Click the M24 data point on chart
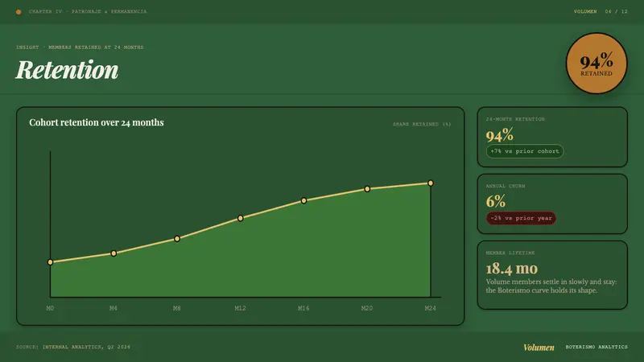Viewport: 644px width, 362px height. [431, 183]
